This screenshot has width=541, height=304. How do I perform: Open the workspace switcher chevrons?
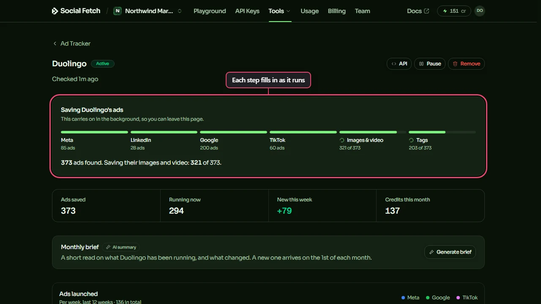click(180, 11)
